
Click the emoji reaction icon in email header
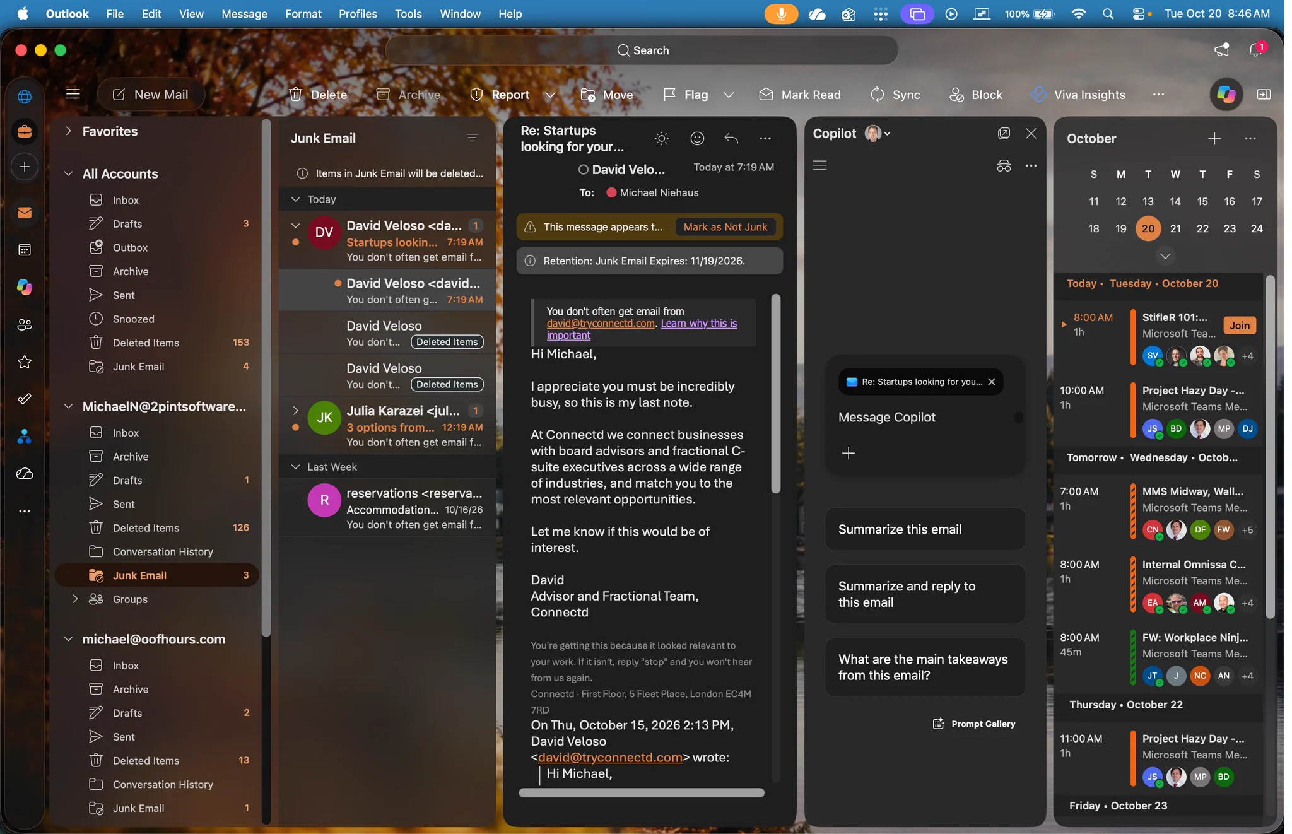click(697, 138)
